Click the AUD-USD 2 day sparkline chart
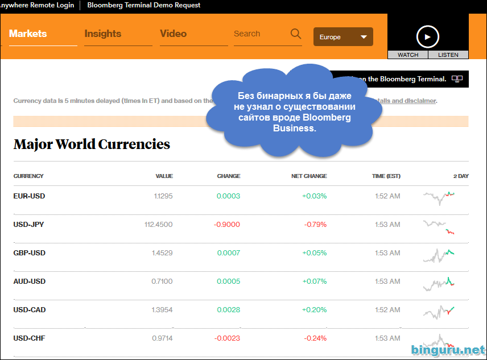The height and width of the screenshot is (360, 487). click(x=439, y=284)
